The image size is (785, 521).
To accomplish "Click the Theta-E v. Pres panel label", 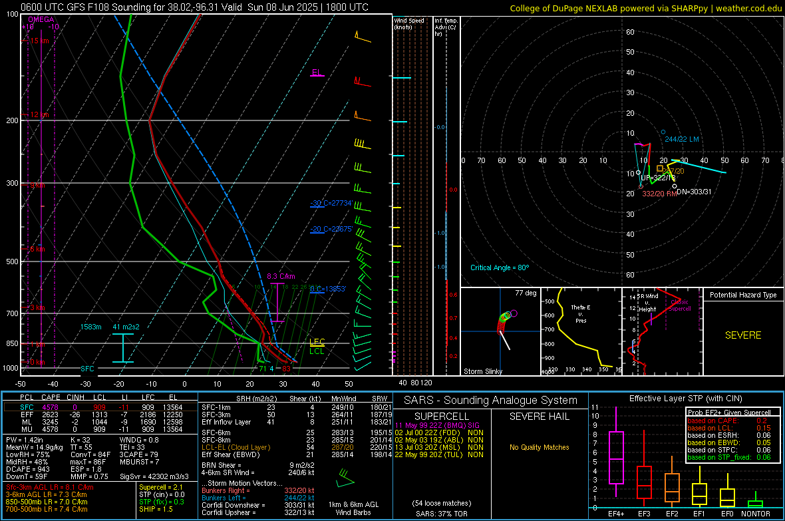I will point(581,313).
